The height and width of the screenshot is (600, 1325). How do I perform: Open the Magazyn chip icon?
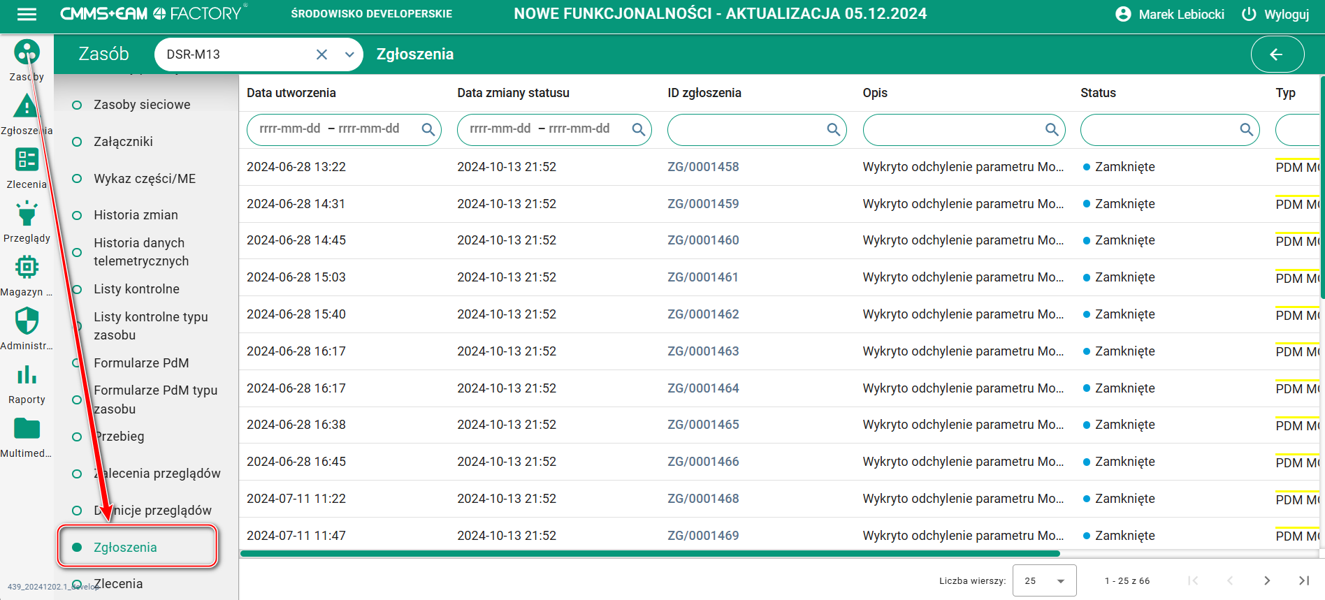pyautogui.click(x=27, y=267)
